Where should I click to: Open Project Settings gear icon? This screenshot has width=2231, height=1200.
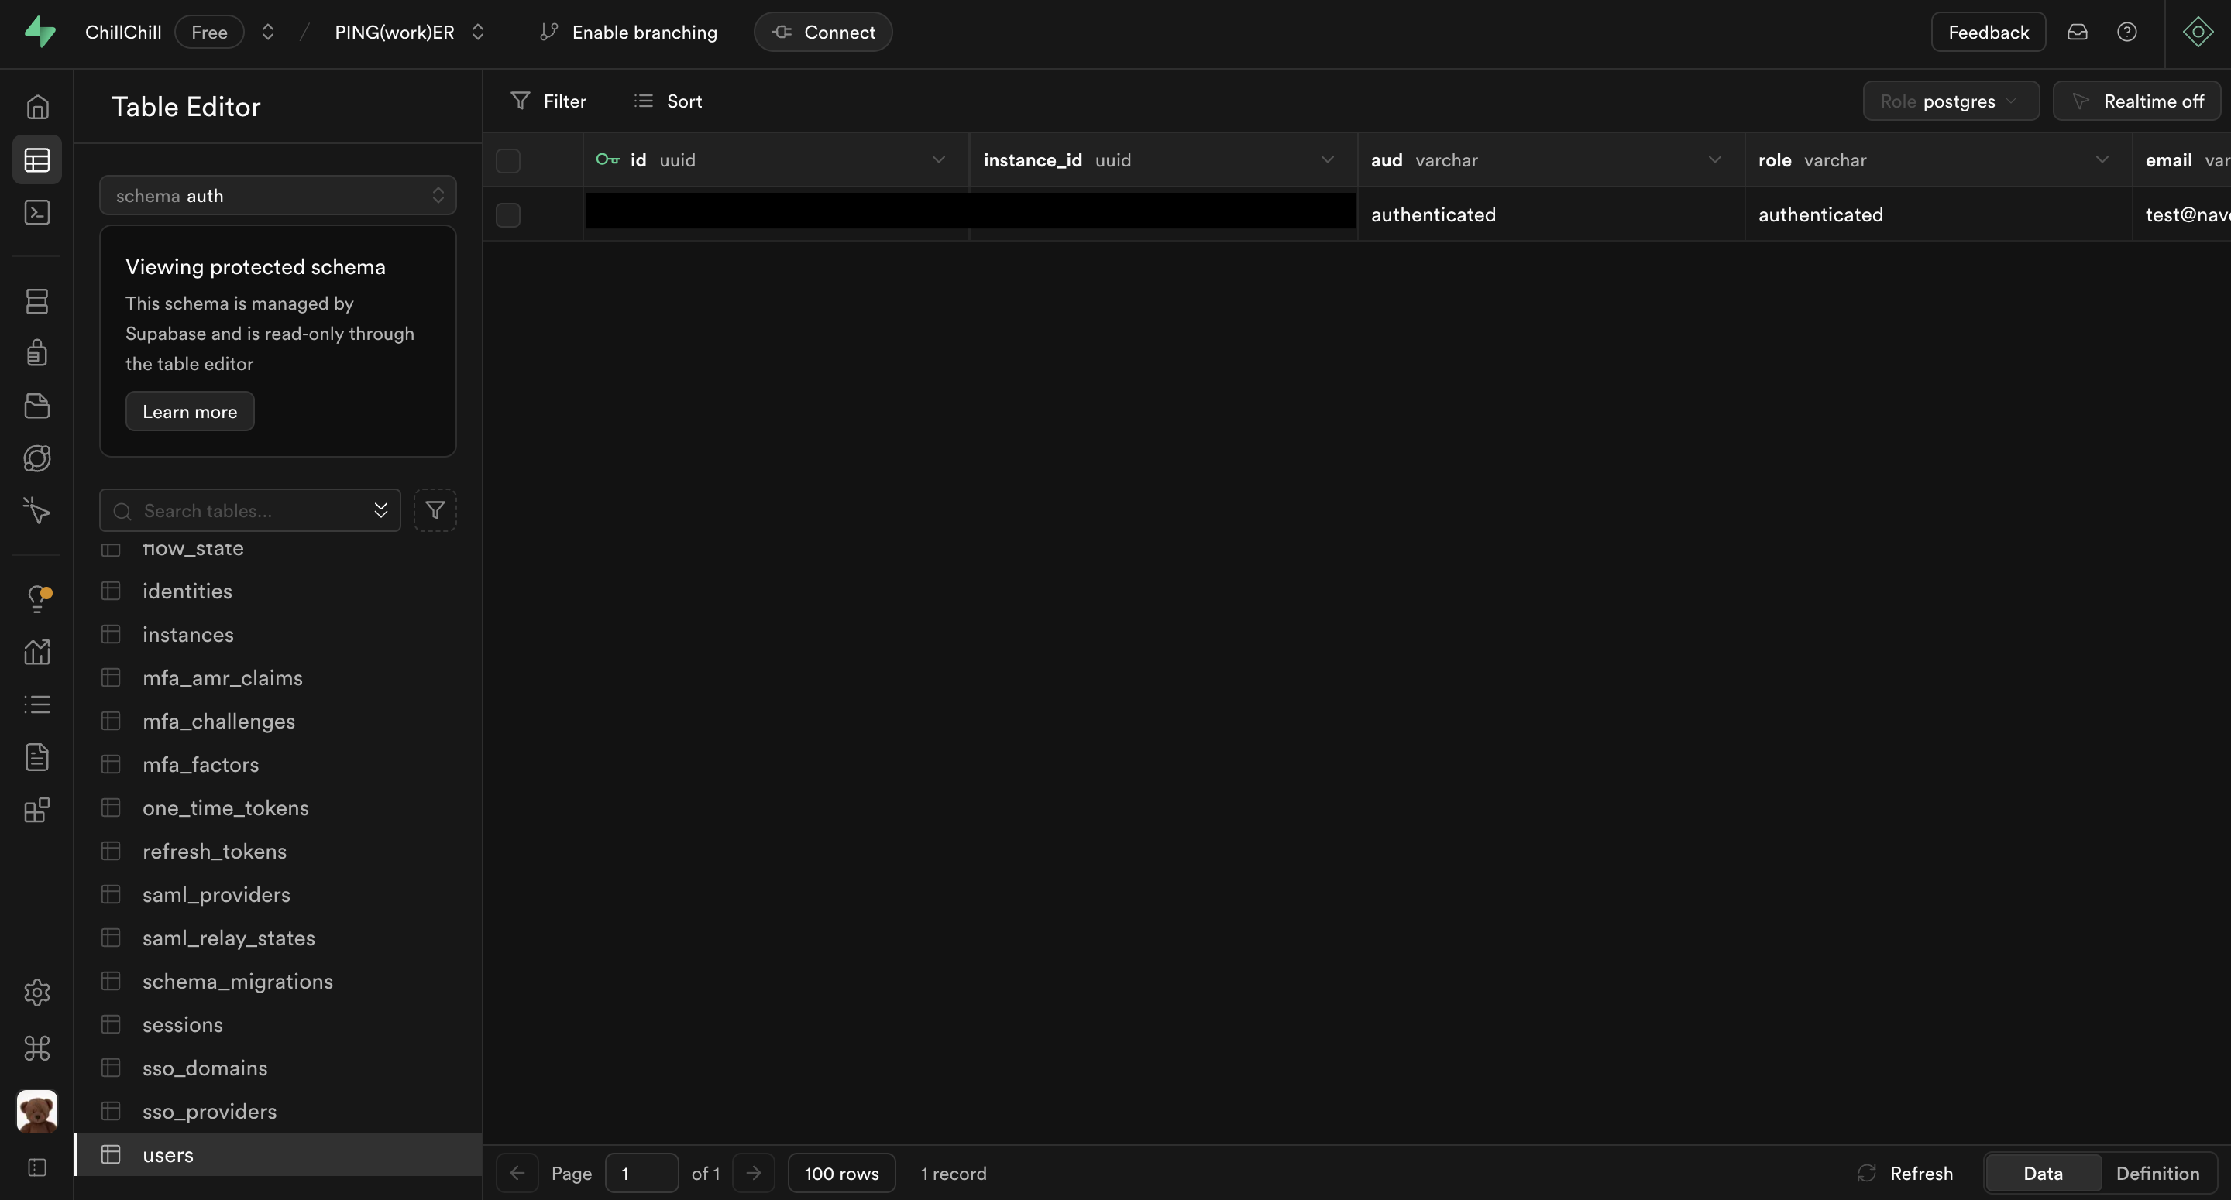click(x=36, y=993)
